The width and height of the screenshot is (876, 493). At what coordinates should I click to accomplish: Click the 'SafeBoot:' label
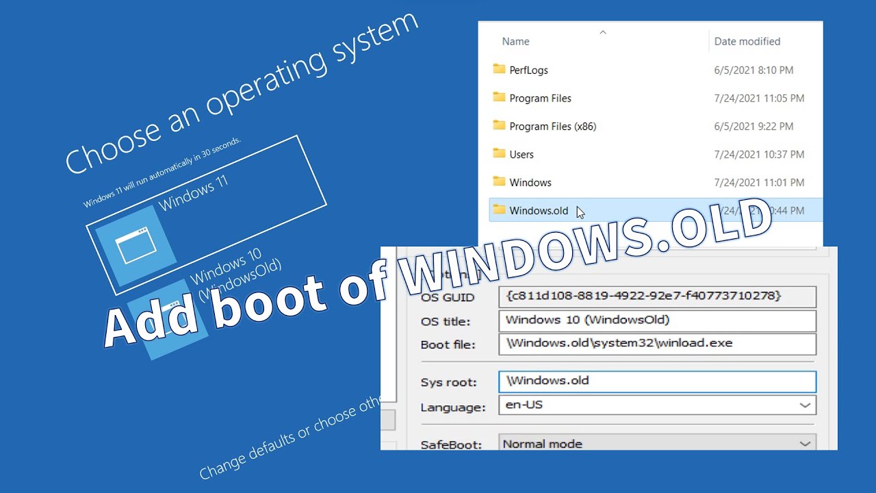451,444
